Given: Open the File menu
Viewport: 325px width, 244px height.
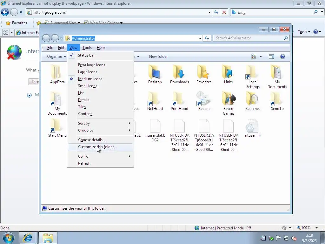Looking at the screenshot, I should [50, 48].
